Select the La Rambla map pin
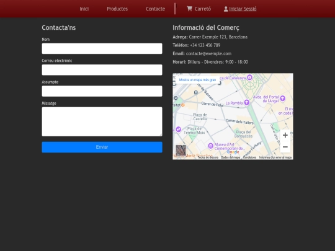 coord(247,102)
